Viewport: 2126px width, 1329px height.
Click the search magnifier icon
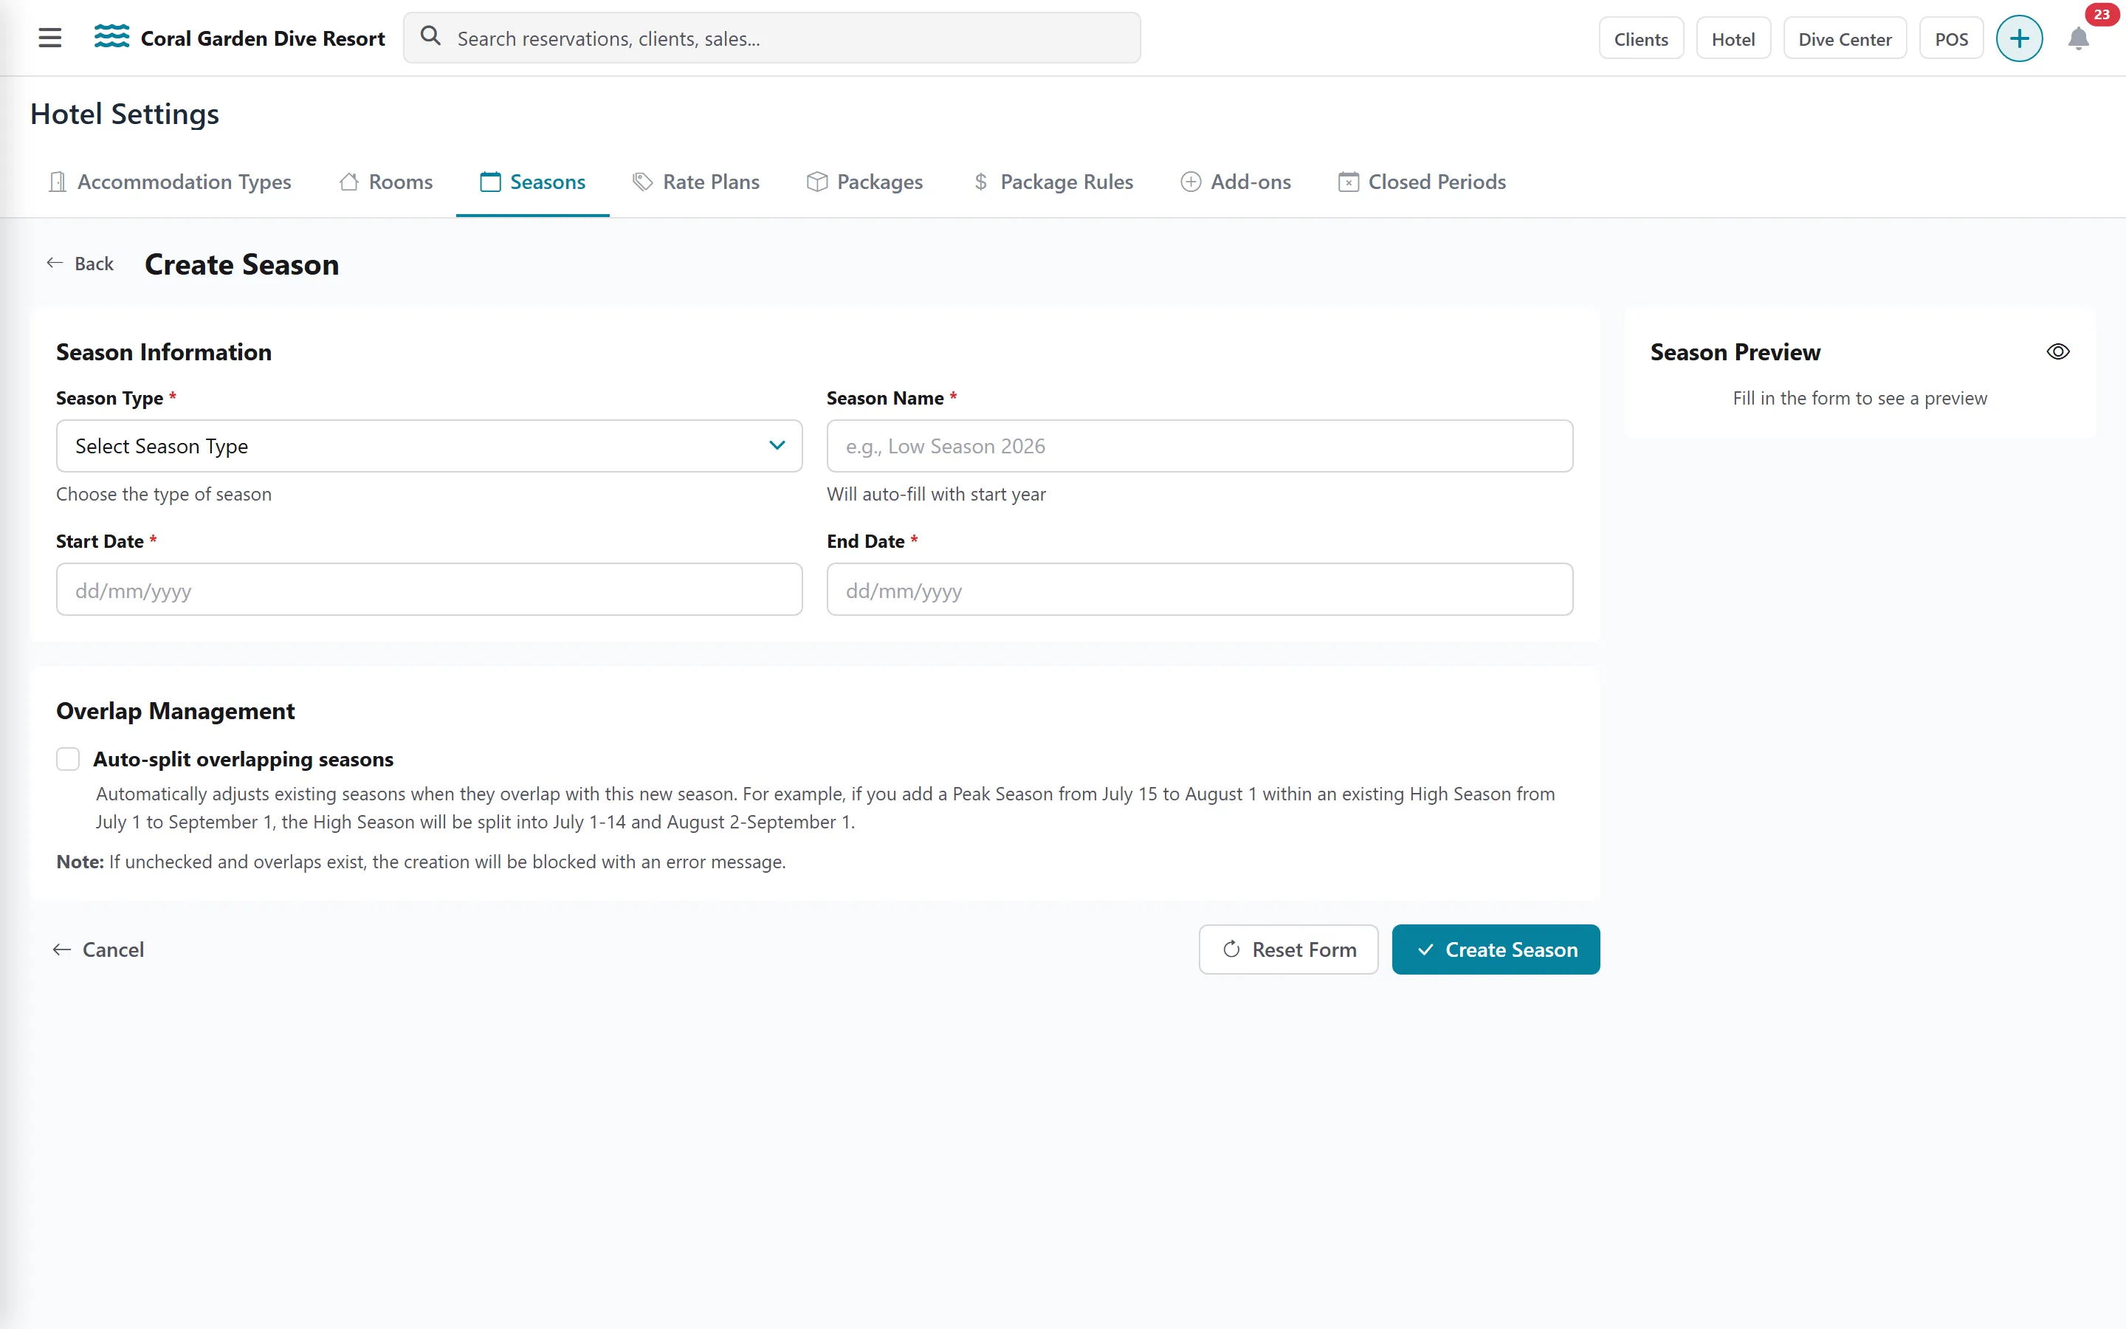pyautogui.click(x=430, y=37)
